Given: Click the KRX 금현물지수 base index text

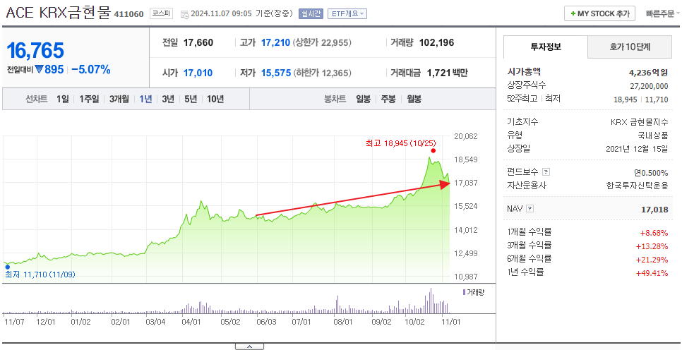Looking at the screenshot, I should click(x=640, y=122).
